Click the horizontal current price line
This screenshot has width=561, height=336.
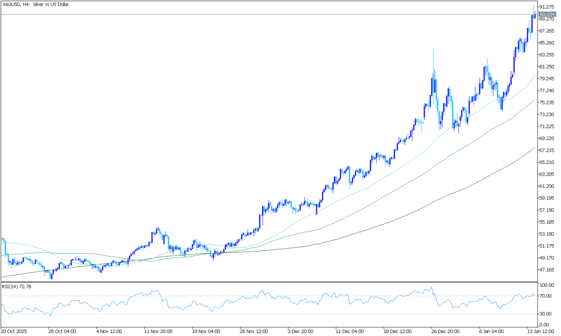point(255,14)
